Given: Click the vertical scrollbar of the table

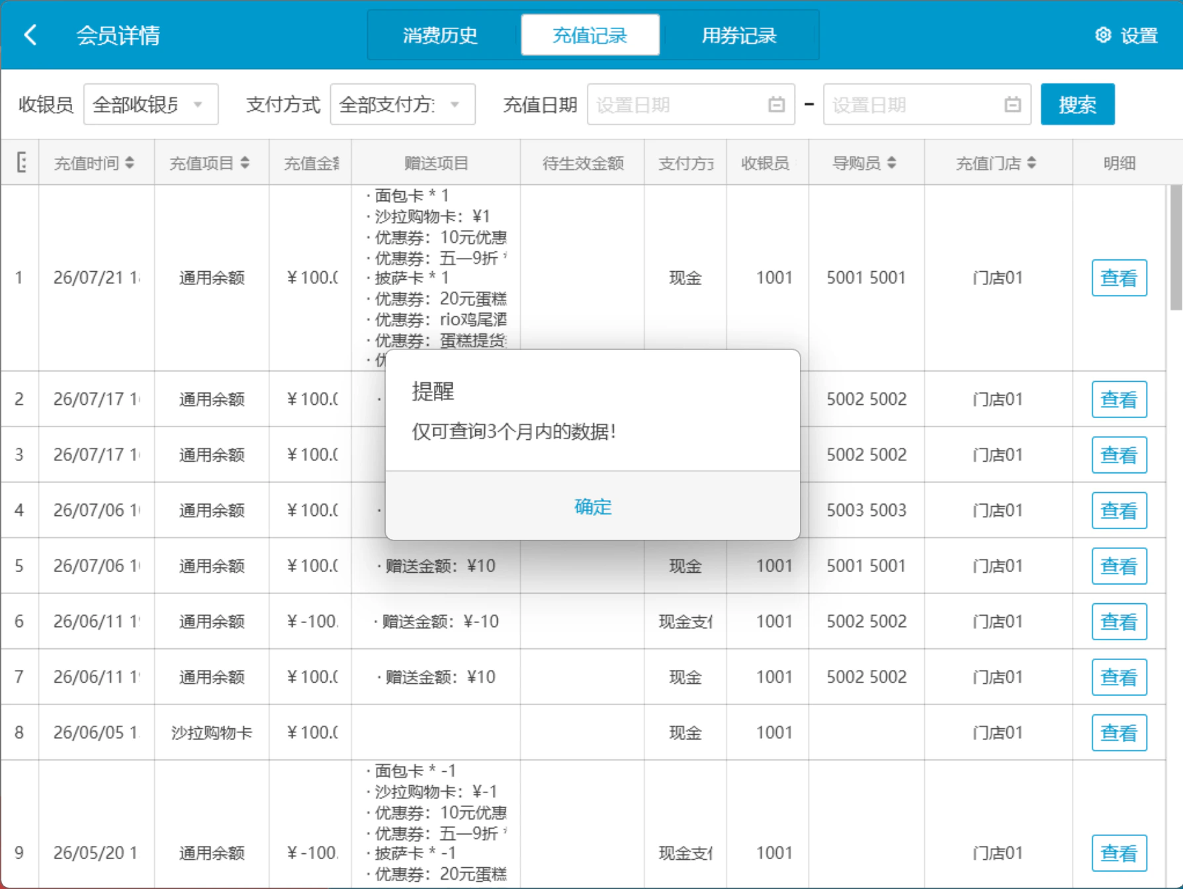Looking at the screenshot, I should coord(1175,247).
